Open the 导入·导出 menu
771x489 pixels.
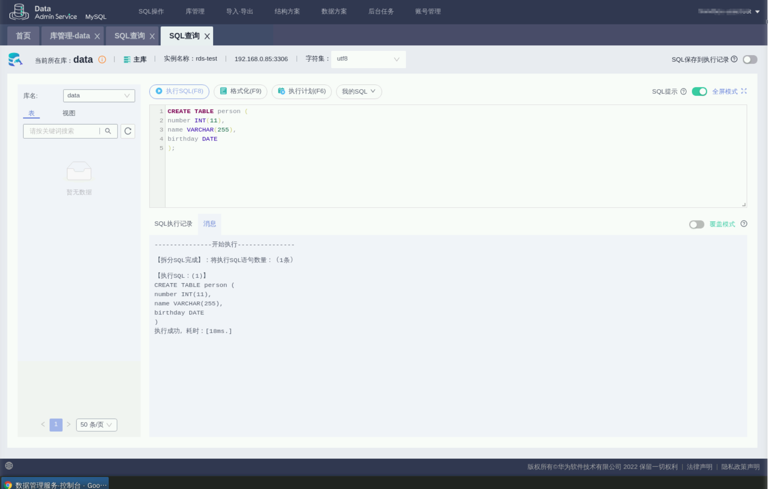pos(239,12)
